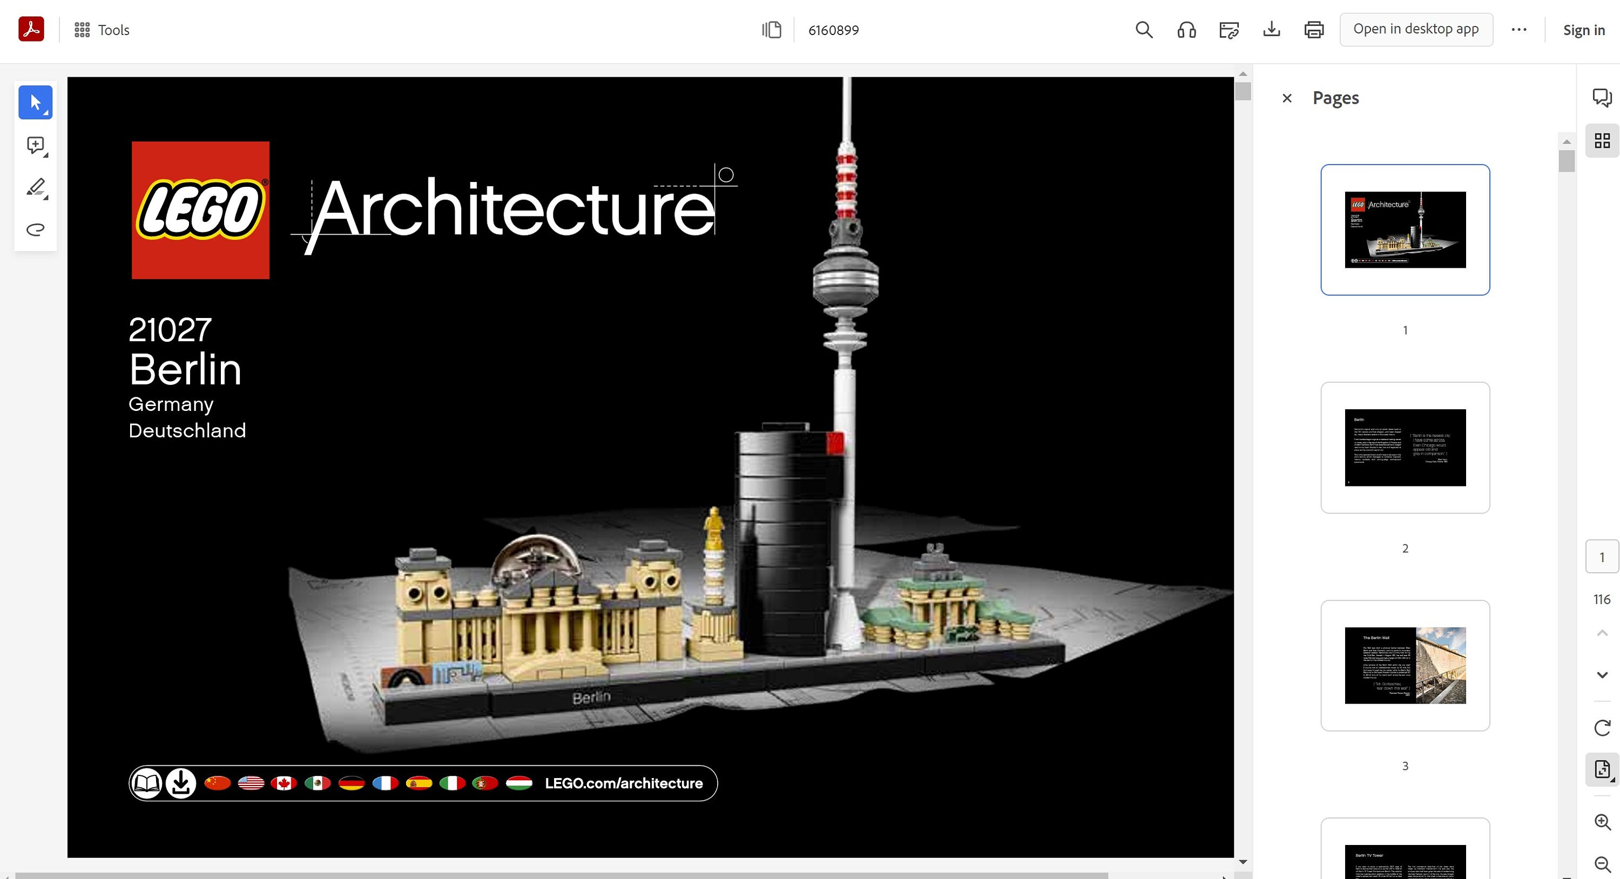This screenshot has width=1620, height=879.
Task: Print the document
Action: point(1314,30)
